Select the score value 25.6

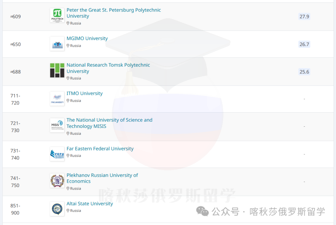tap(304, 72)
